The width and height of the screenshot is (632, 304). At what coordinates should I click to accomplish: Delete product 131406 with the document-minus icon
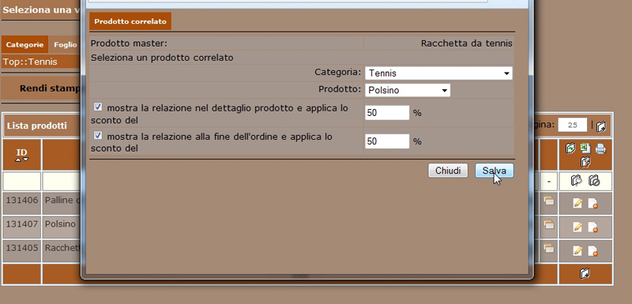click(x=592, y=204)
